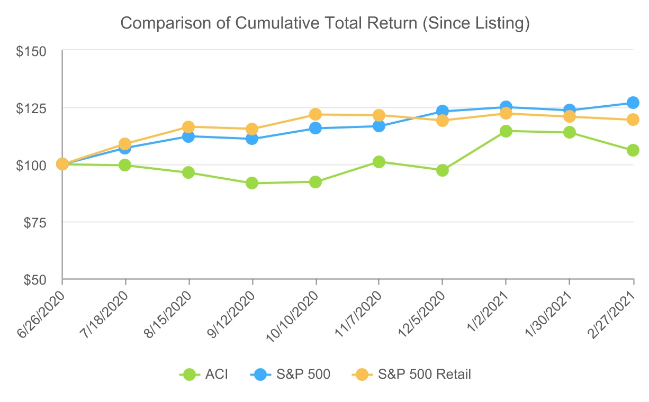Select the ACI data point at 1/2/2021
Image resolution: width=649 pixels, height=402 pixels.
click(506, 131)
